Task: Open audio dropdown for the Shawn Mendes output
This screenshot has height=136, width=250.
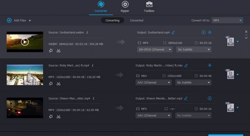Action: pyautogui.click(x=154, y=116)
